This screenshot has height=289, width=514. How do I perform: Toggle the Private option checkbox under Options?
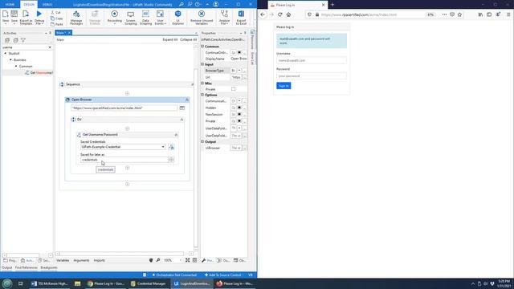pos(239,121)
